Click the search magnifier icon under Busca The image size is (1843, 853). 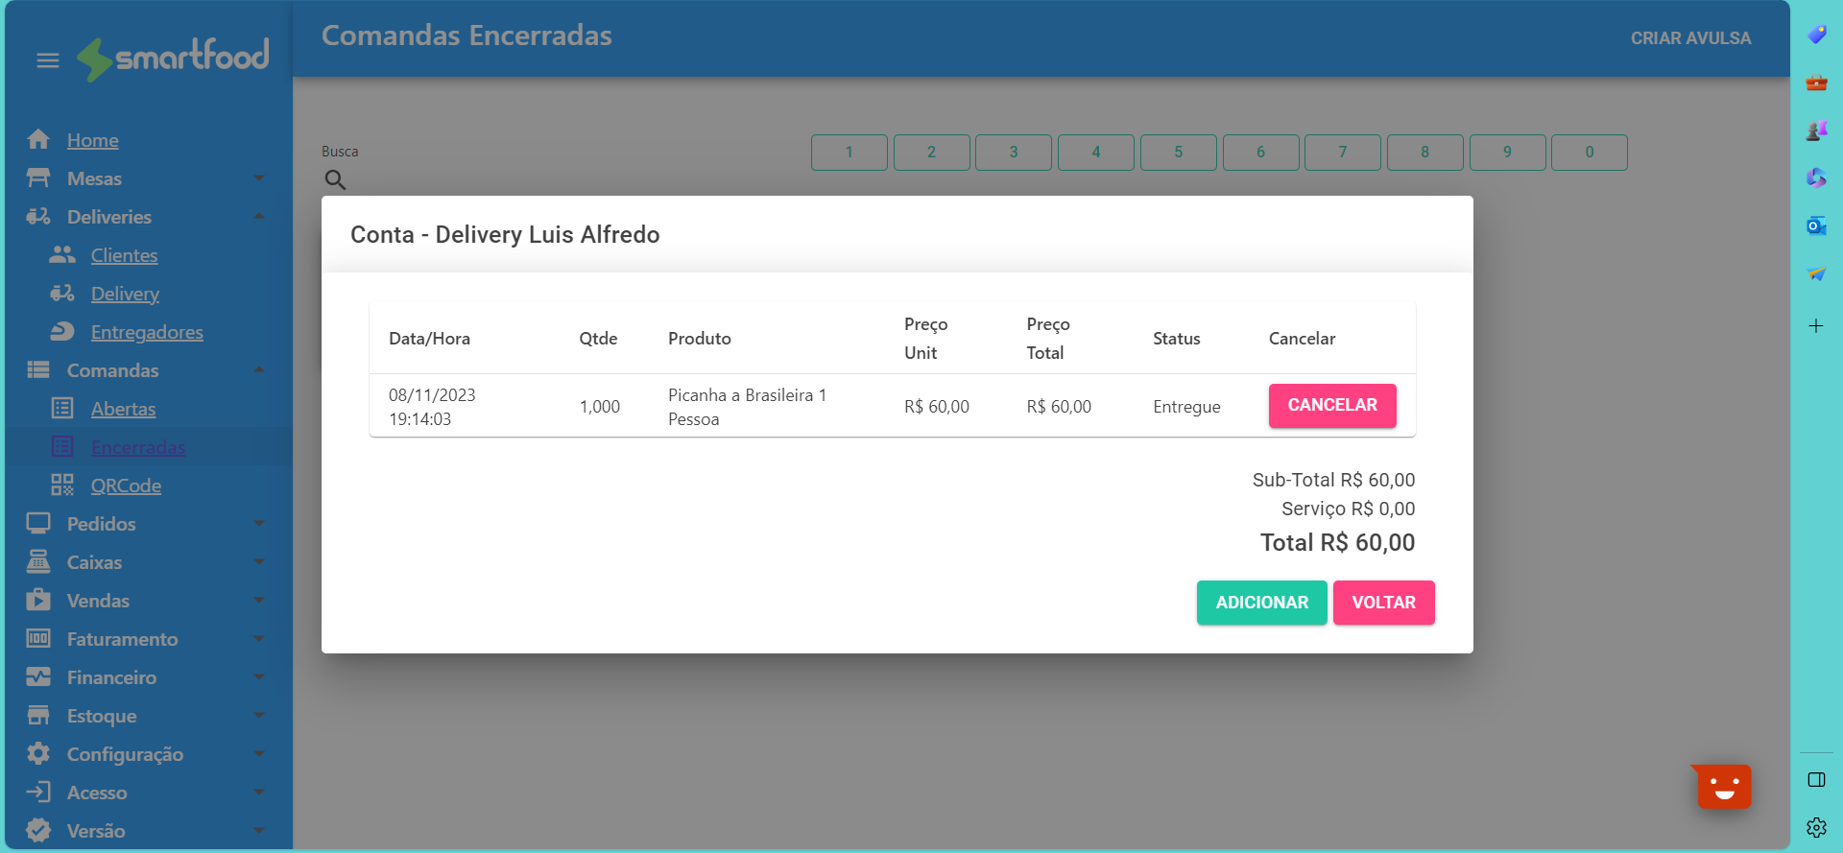point(335,179)
